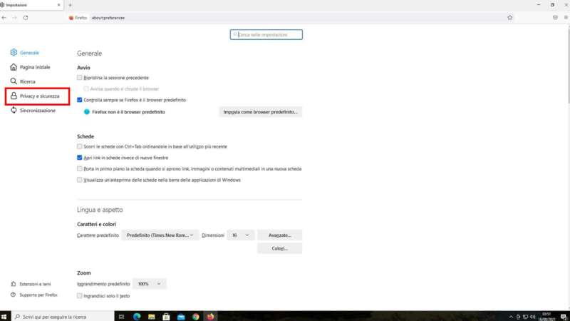Click the browser forward arrow
Screen dimensions: 570x321
pos(15,17)
